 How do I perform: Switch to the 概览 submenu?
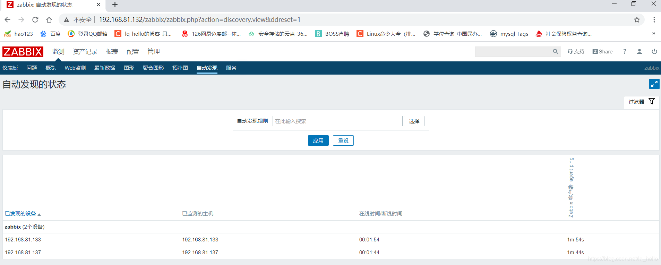pos(51,68)
